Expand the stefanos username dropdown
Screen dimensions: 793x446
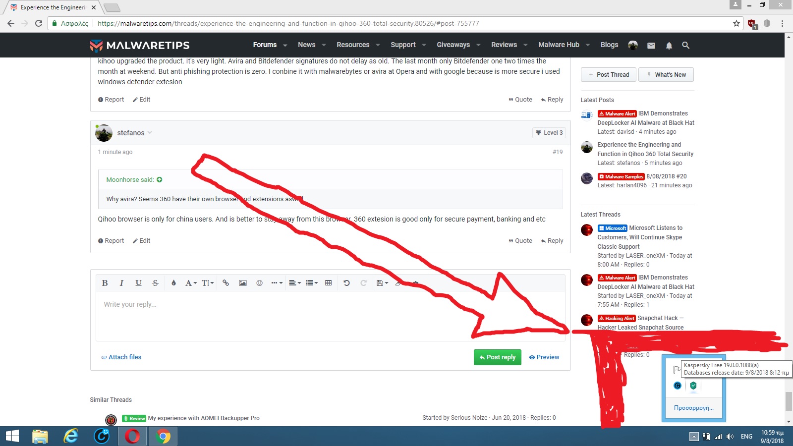tap(150, 133)
